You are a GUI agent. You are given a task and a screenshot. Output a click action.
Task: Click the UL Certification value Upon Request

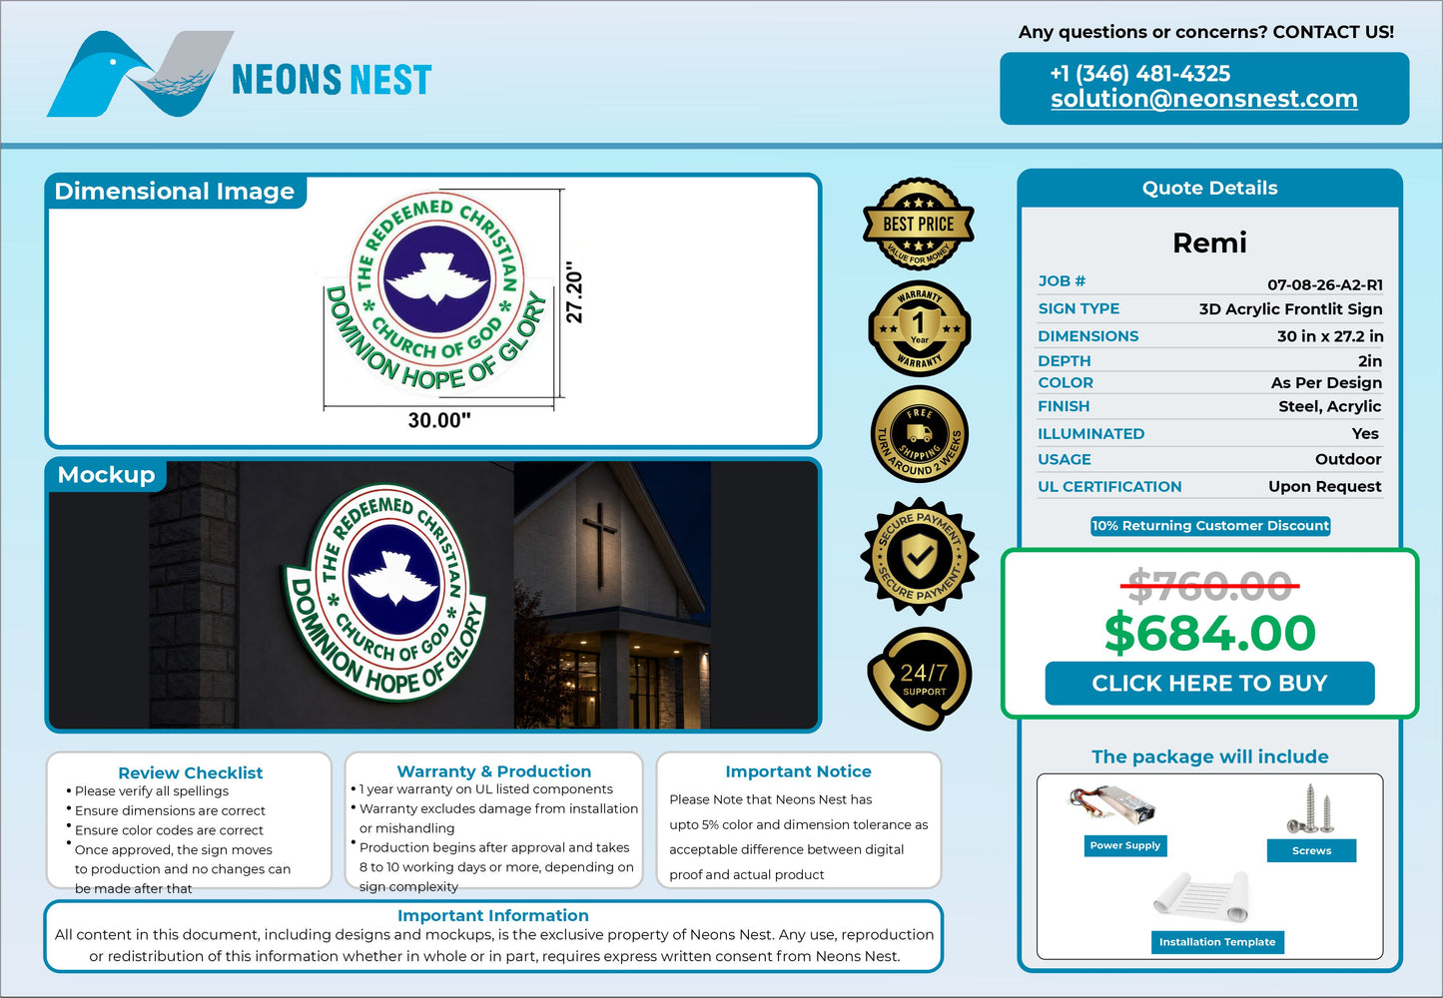pyautogui.click(x=1325, y=487)
